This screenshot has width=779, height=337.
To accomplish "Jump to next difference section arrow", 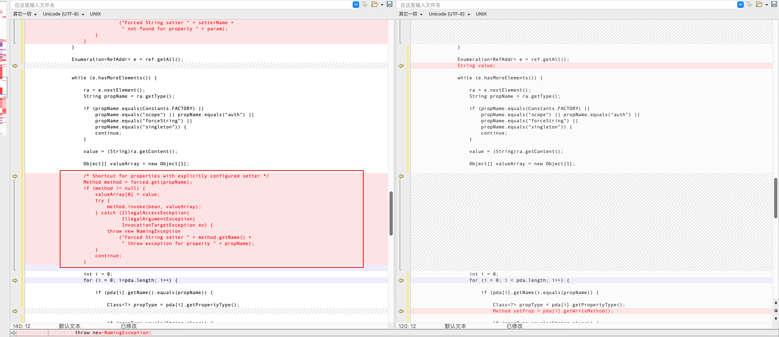I will 776,318.
